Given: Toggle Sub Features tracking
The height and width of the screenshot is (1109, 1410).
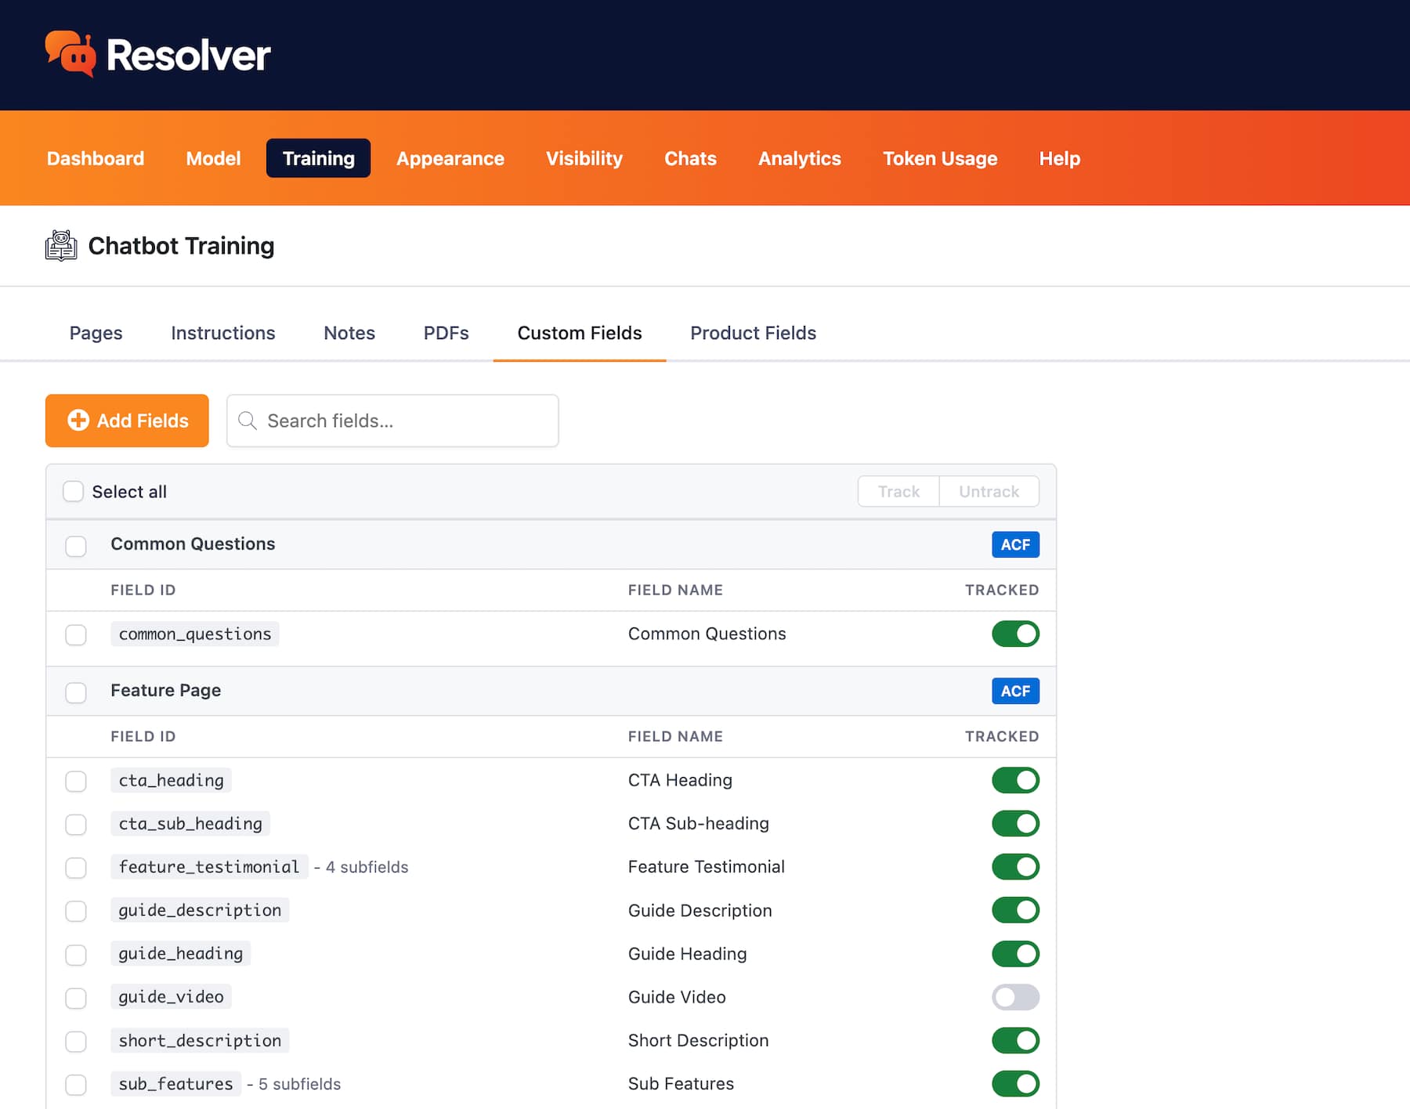Looking at the screenshot, I should [1015, 1084].
